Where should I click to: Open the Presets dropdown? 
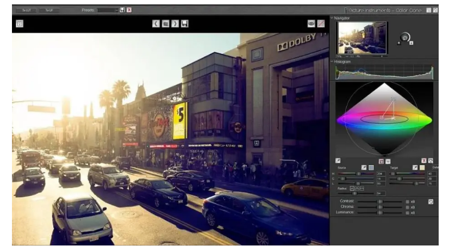(x=108, y=10)
